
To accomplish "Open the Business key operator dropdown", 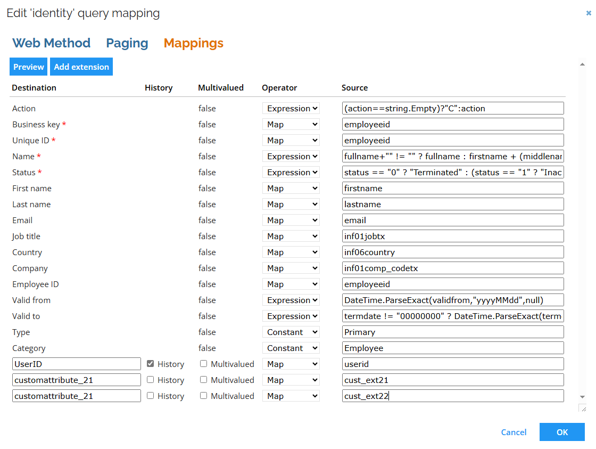I will click(291, 124).
